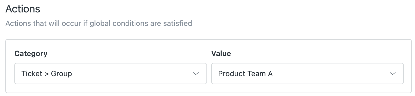
Task: Expand the Product Team A combo box arrow
Action: 393,74
